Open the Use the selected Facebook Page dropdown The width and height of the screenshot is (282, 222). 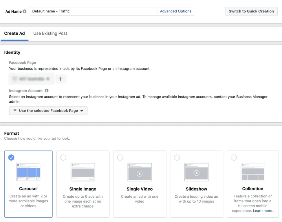pos(48,110)
